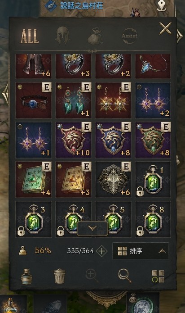Click the down chevron expander button
The width and height of the screenshot is (185, 313).
point(92,229)
